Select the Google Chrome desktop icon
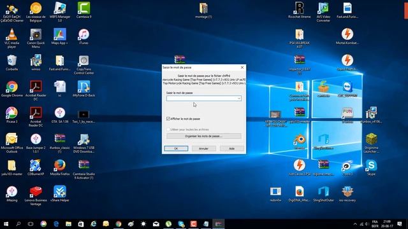The image size is (408, 229). point(11,89)
